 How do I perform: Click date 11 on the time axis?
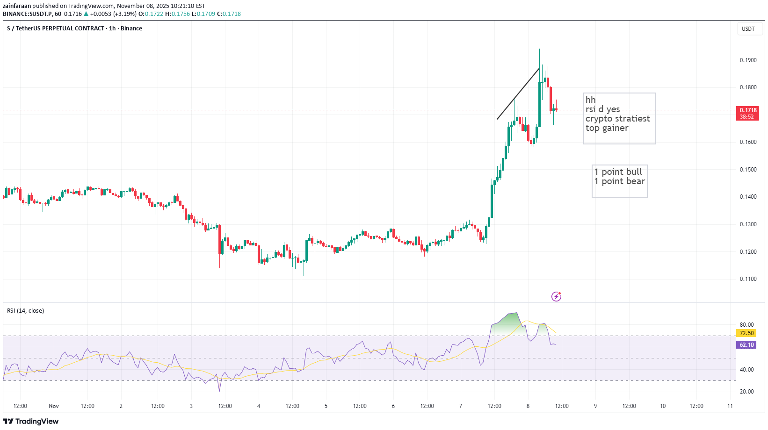[730, 406]
